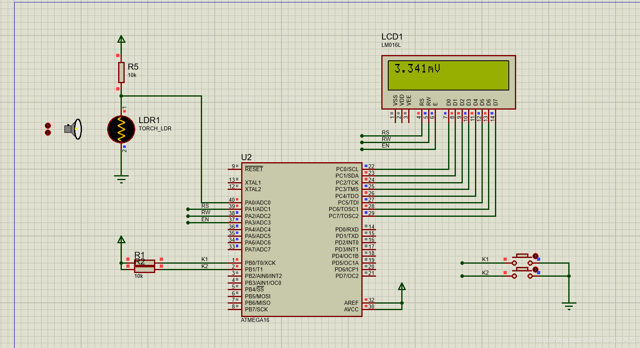The image size is (640, 348).
Task: Select the ATMEGA16 microcontroller U2 body
Action: (x=302, y=240)
